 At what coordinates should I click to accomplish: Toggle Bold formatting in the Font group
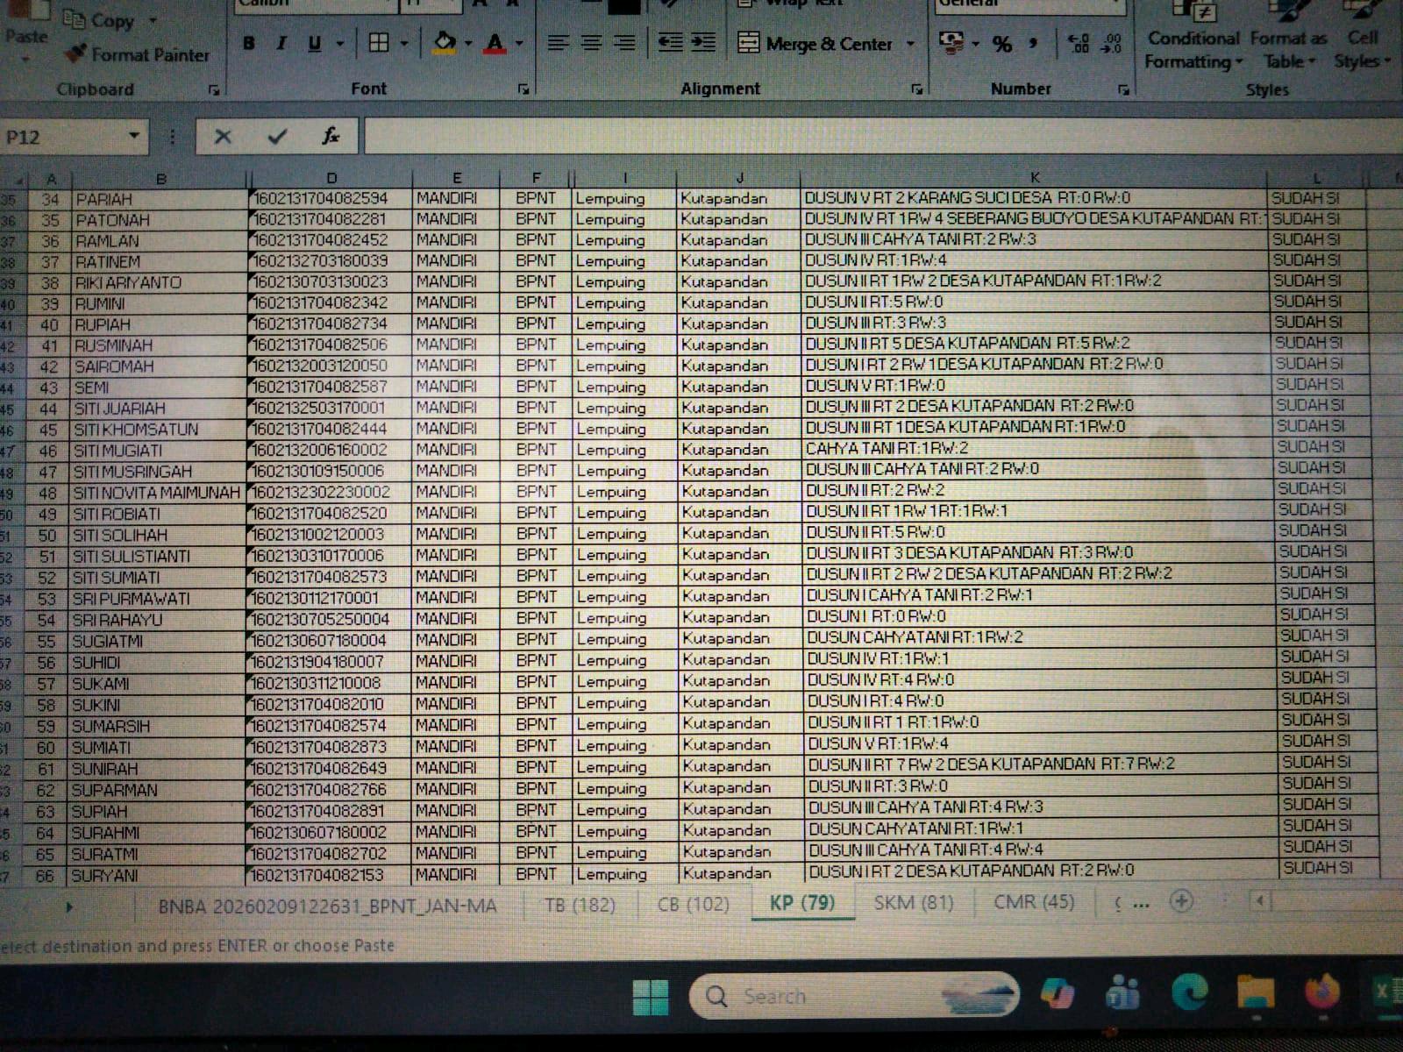click(250, 43)
